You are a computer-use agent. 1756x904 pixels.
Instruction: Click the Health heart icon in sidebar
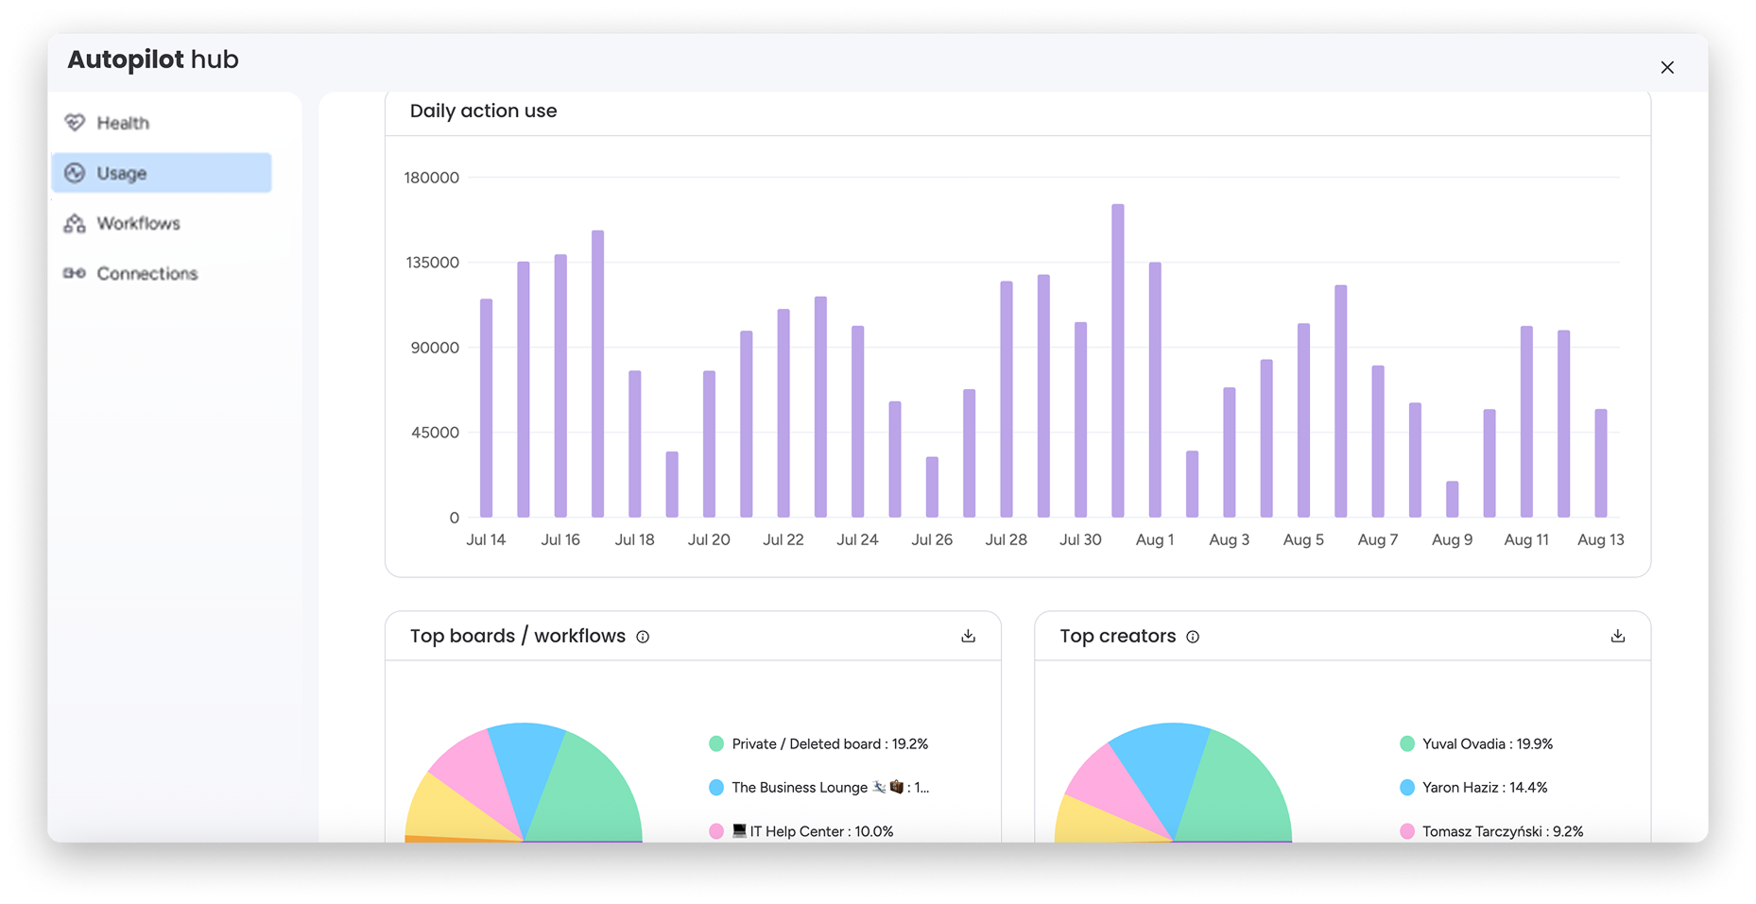pos(75,123)
